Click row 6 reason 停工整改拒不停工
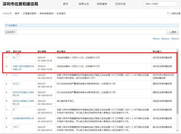 click(66, 101)
